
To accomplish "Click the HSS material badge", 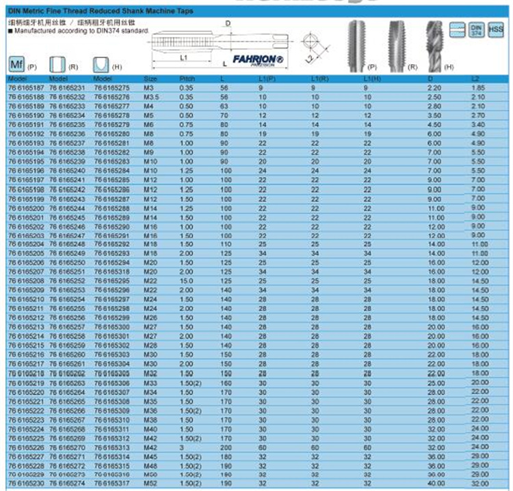I will (495, 30).
